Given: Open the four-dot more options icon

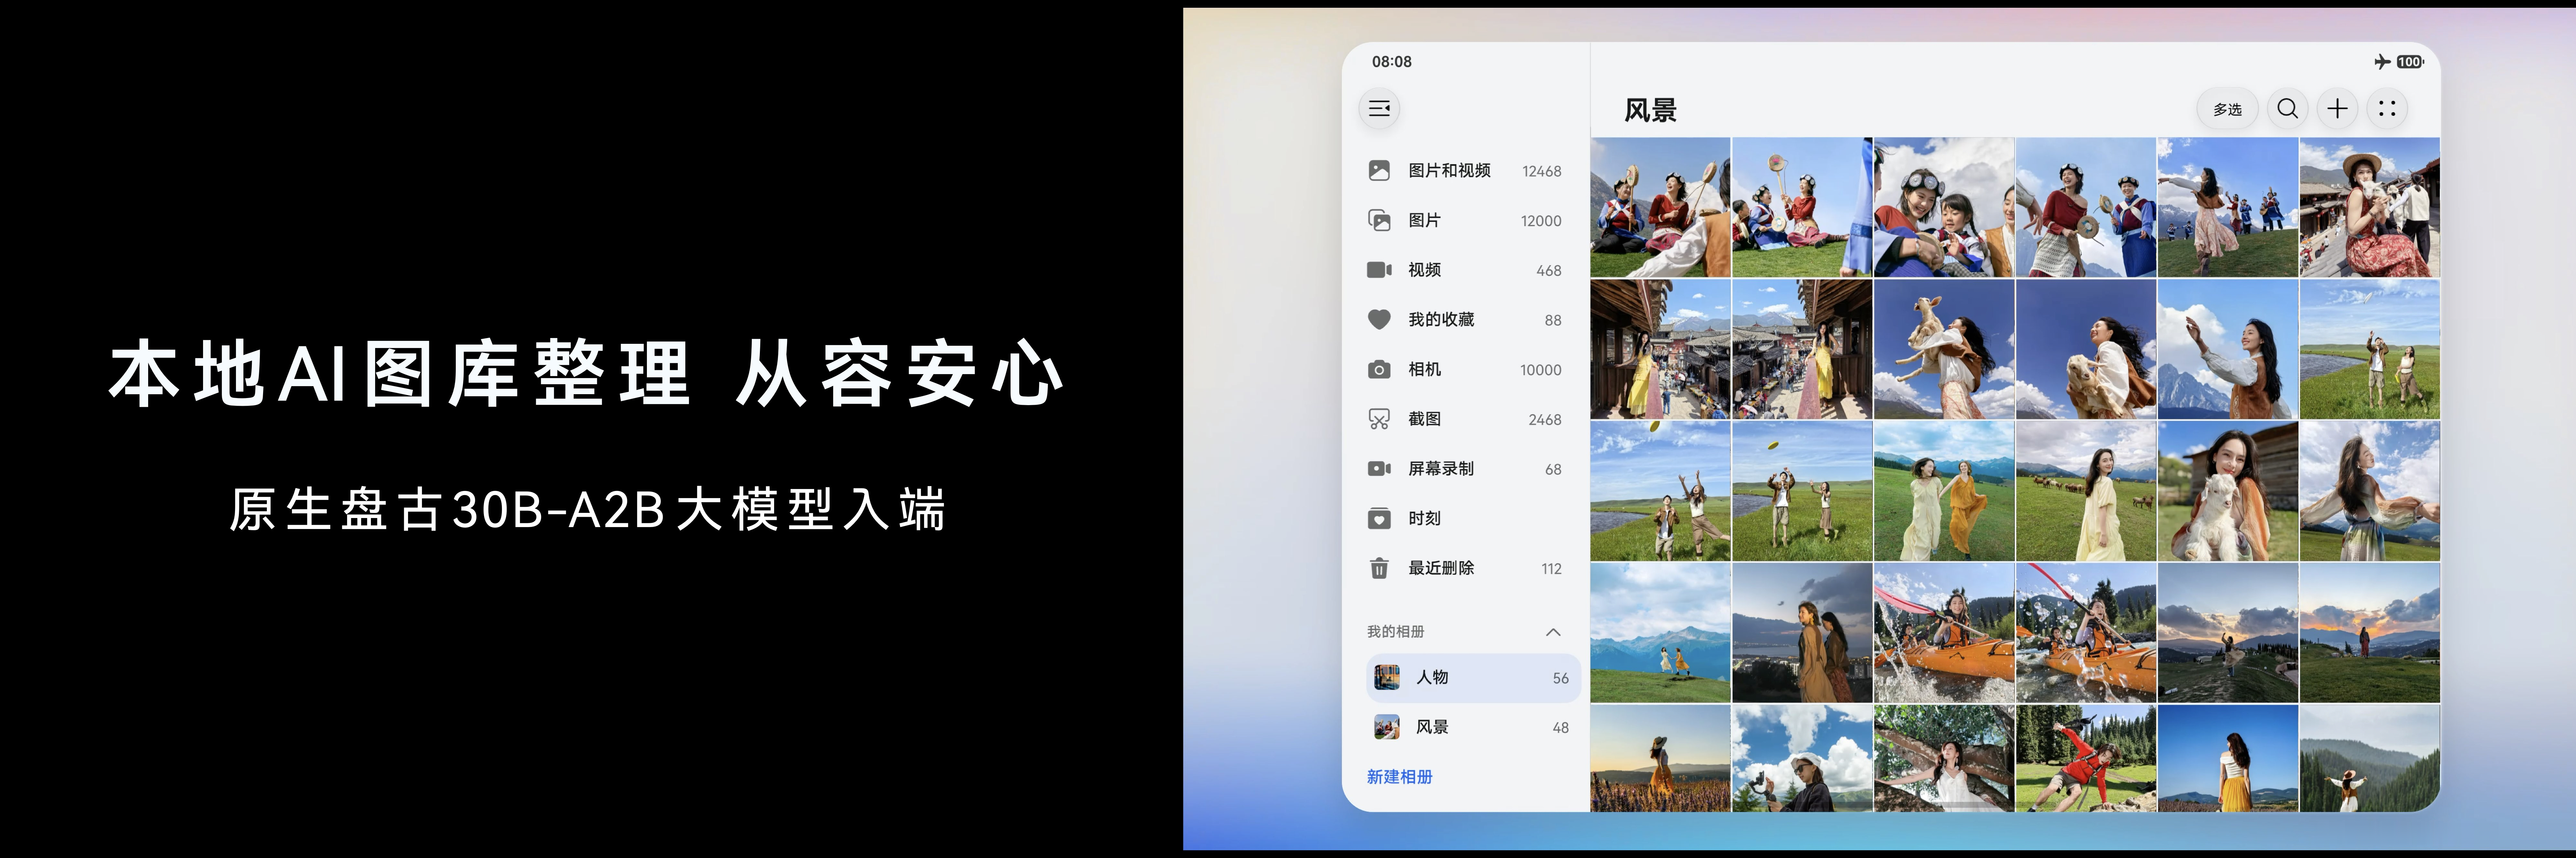Looking at the screenshot, I should pyautogui.click(x=2387, y=109).
